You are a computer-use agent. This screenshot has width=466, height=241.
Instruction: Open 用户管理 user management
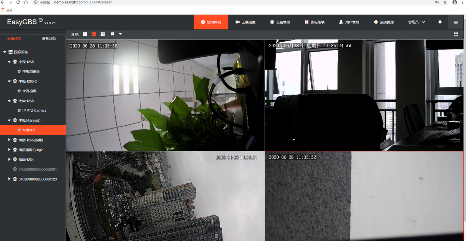(x=349, y=22)
